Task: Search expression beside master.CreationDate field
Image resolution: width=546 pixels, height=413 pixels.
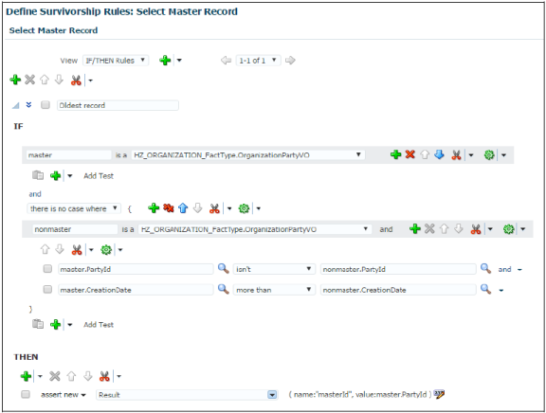Action: coord(223,289)
